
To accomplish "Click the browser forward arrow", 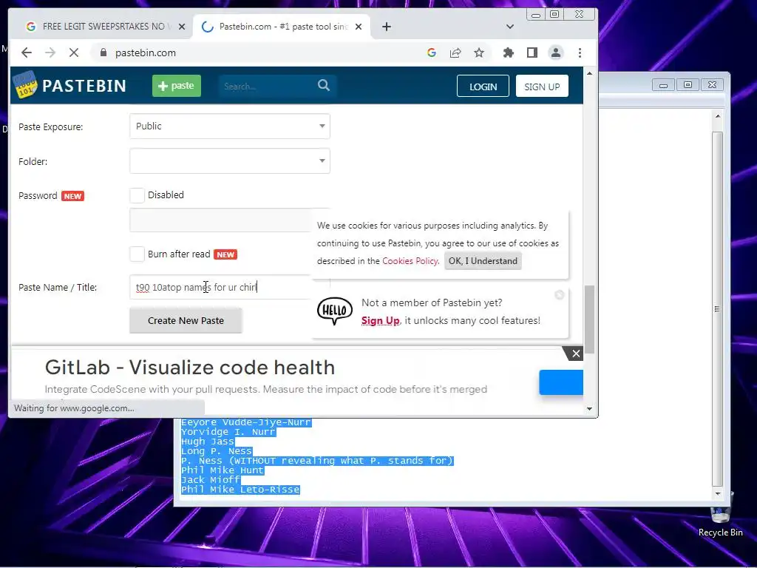I will coord(50,53).
